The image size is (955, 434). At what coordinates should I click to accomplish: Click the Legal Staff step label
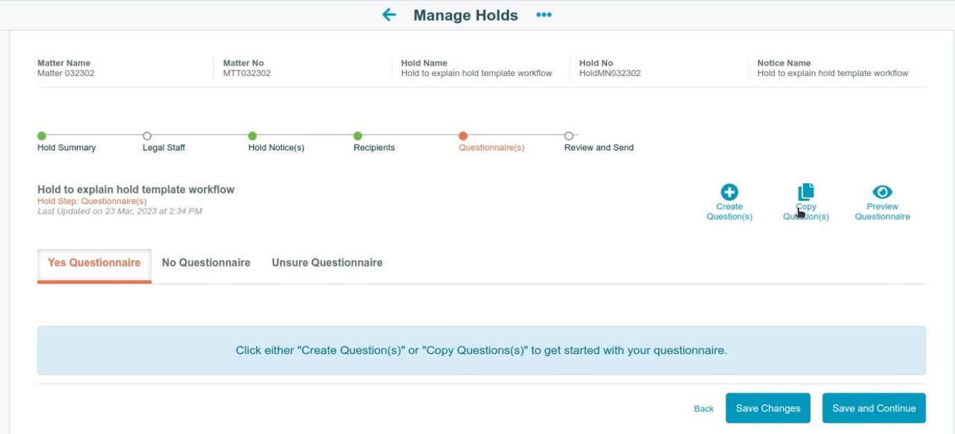[x=164, y=148]
